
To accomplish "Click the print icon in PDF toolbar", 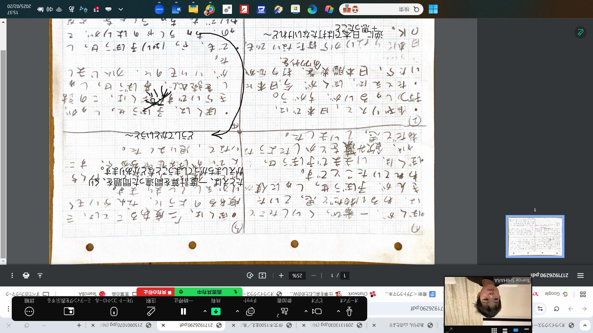I will [26, 276].
